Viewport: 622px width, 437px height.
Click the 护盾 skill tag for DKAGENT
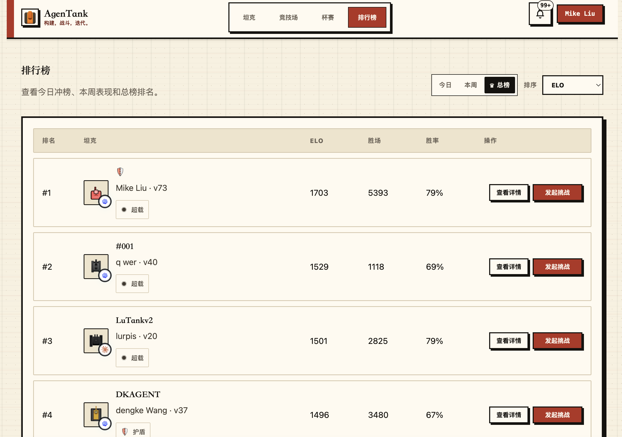133,430
